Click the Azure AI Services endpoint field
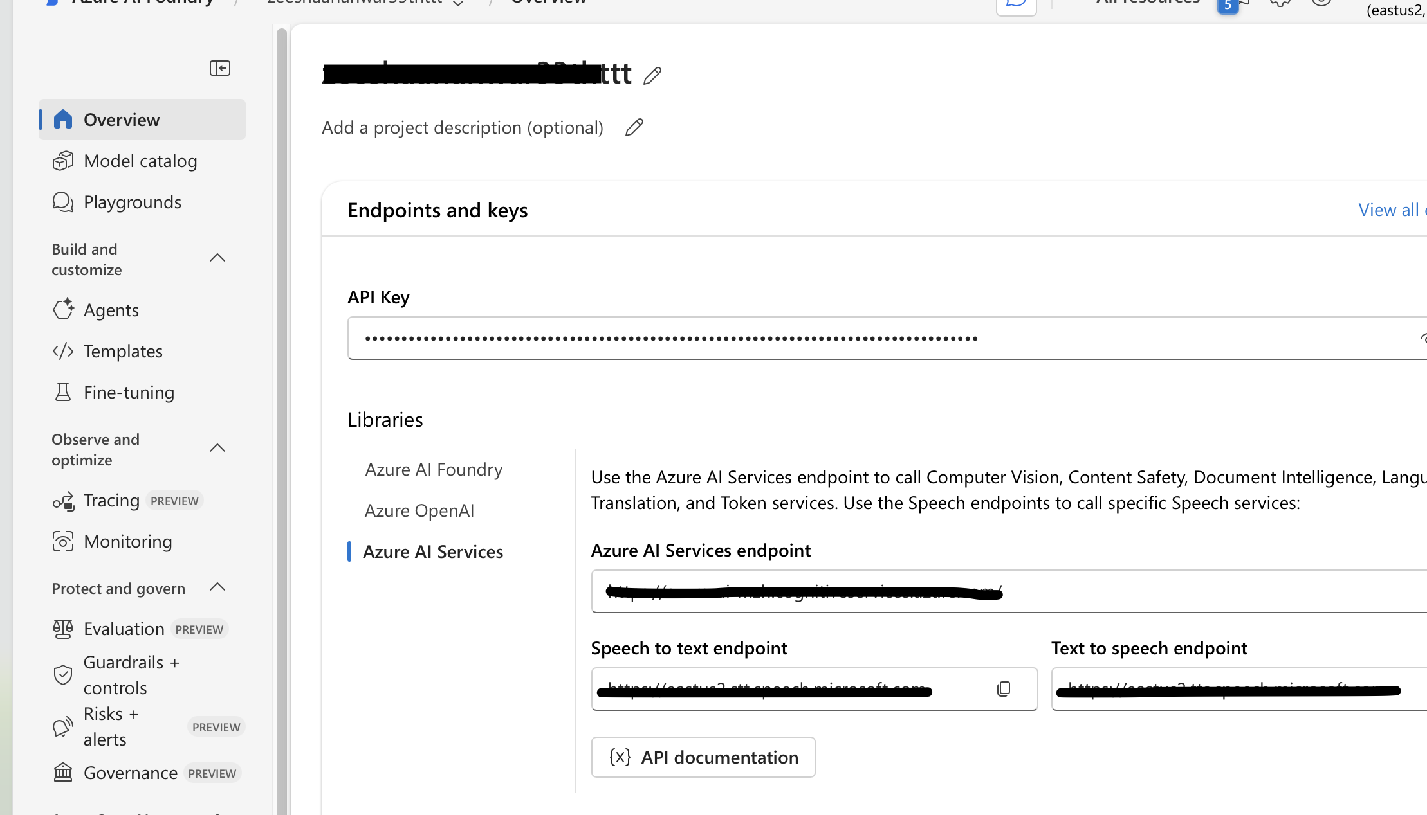The width and height of the screenshot is (1427, 815). click(1009, 591)
